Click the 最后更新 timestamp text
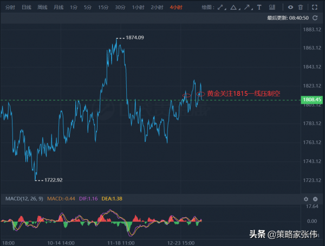 (288, 18)
